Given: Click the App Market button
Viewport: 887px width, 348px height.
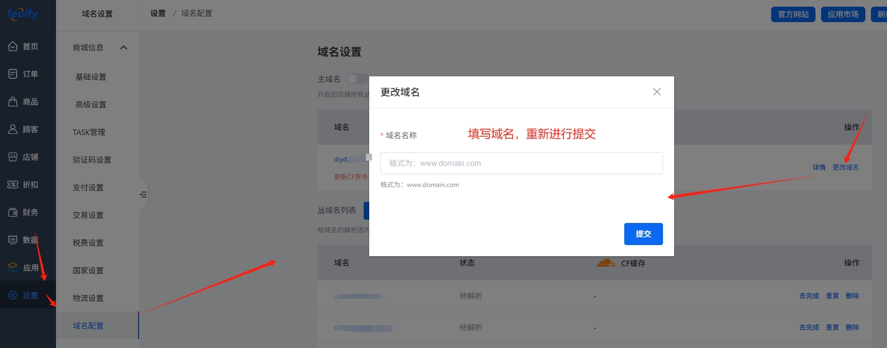Looking at the screenshot, I should 843,14.
